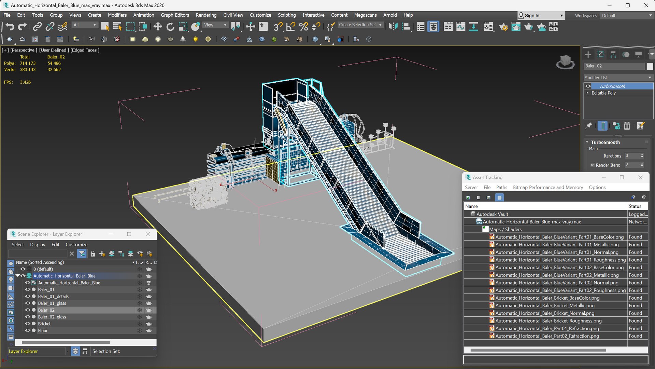Click the Mirror tool icon
655x369 pixels.
point(393,27)
